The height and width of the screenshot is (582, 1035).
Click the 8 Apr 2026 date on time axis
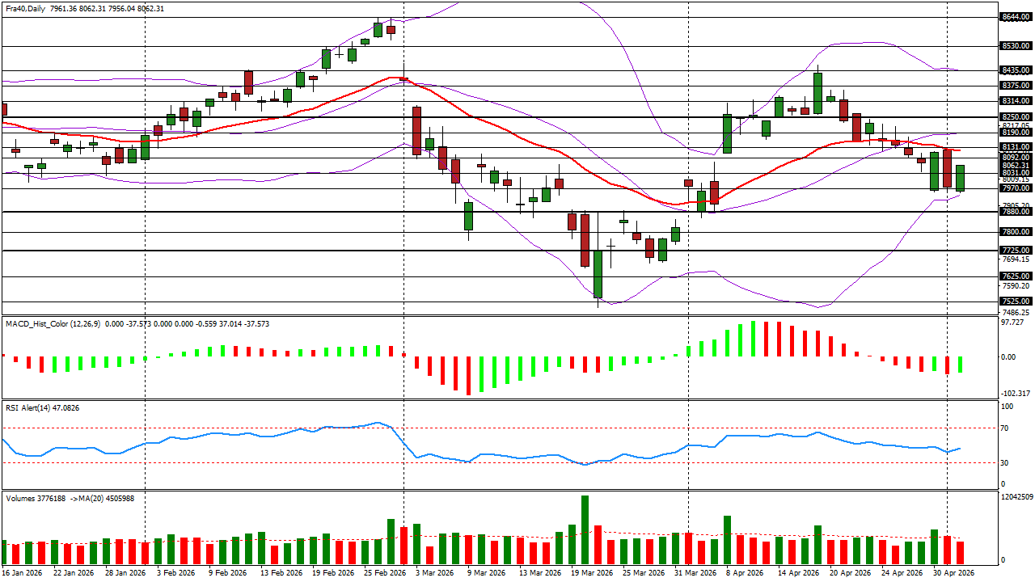[744, 572]
